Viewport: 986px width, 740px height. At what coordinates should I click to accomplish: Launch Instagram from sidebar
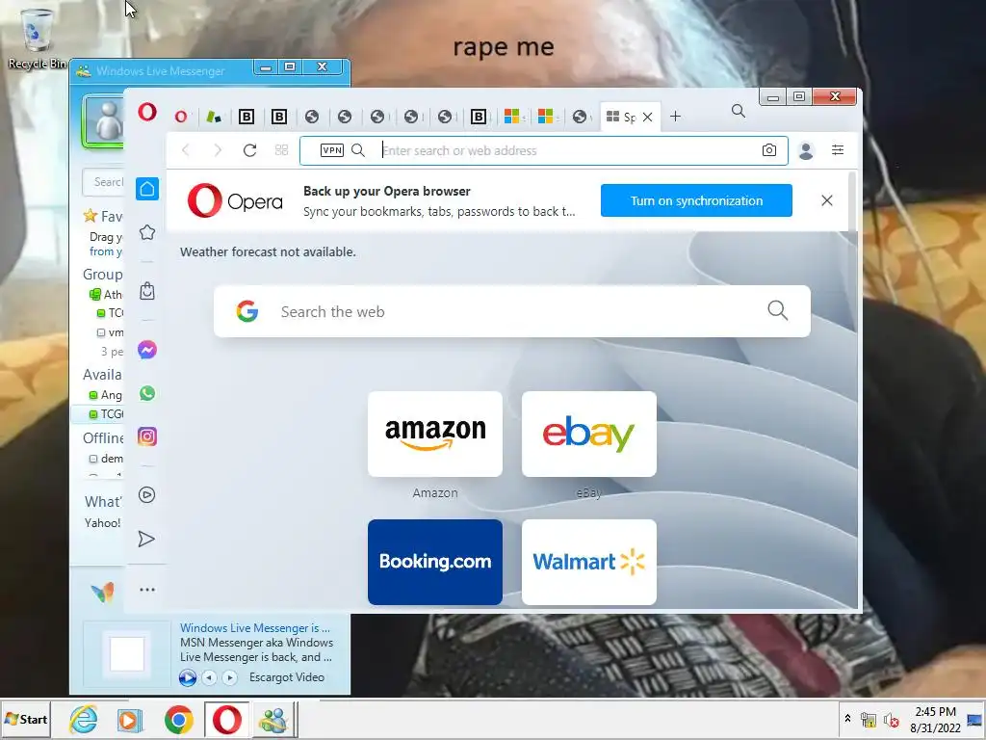point(147,436)
